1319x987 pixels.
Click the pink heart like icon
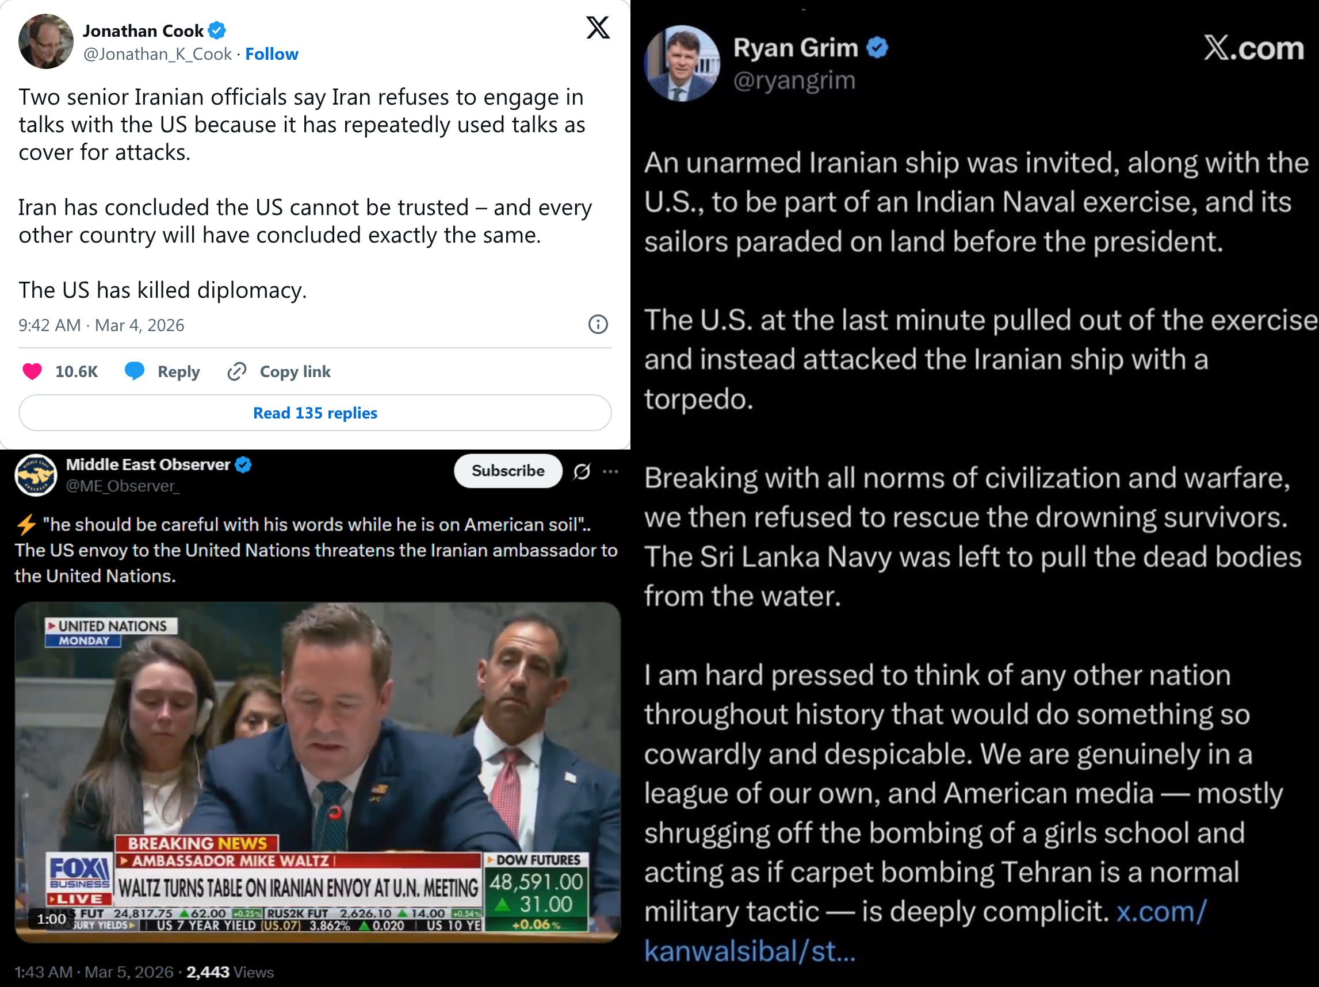(x=32, y=371)
